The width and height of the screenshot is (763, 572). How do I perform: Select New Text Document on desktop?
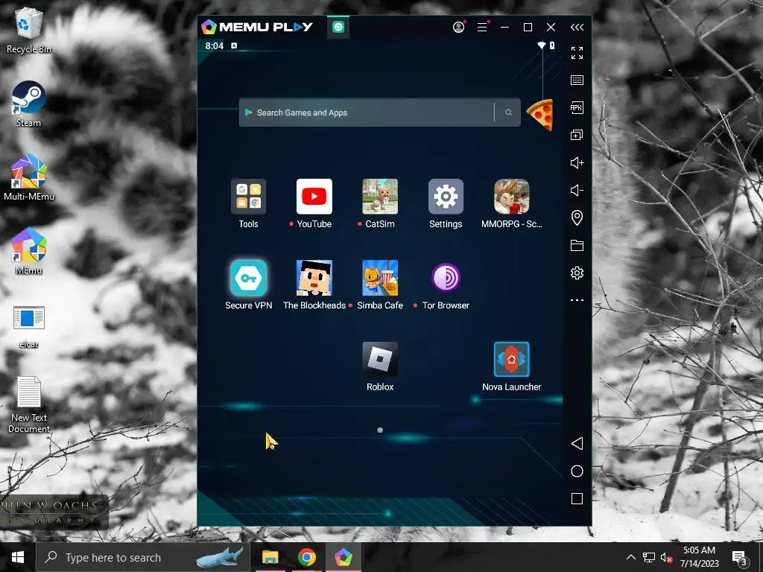[29, 404]
